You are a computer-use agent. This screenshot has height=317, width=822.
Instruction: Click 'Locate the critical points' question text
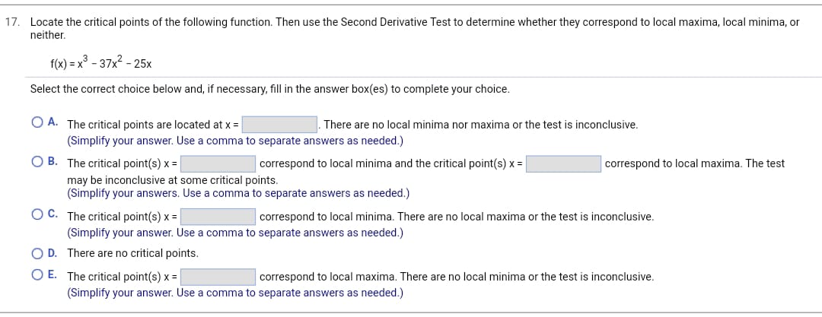(415, 29)
